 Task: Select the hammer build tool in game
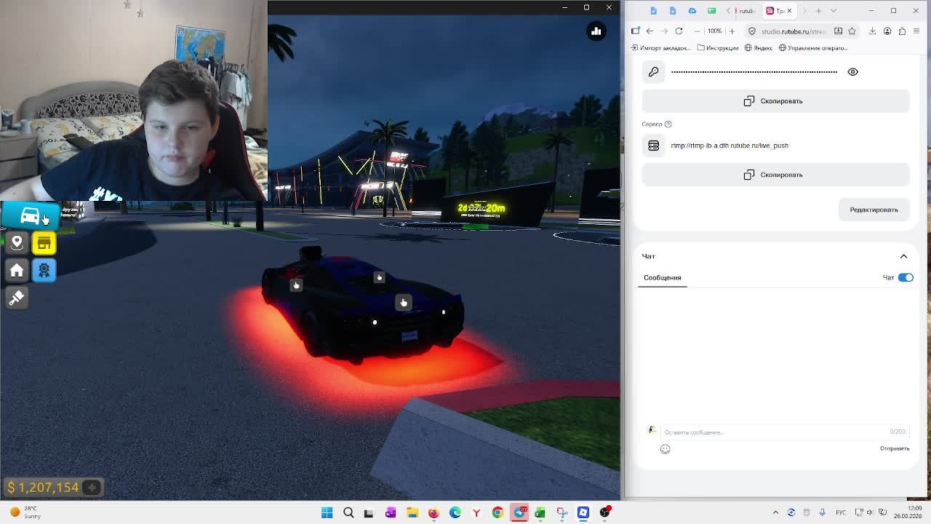pyautogui.click(x=17, y=298)
